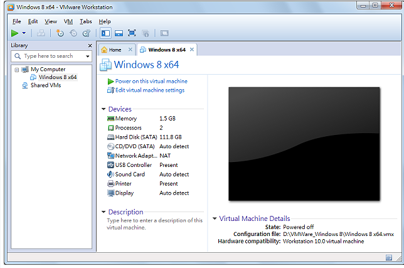This screenshot has width=404, height=268.
Task: Click the Send Ctrl+Alt+Del toolbar icon
Action: [41, 33]
